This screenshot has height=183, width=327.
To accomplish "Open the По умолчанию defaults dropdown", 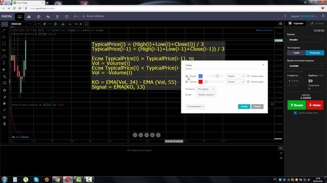I will pos(195,106).
